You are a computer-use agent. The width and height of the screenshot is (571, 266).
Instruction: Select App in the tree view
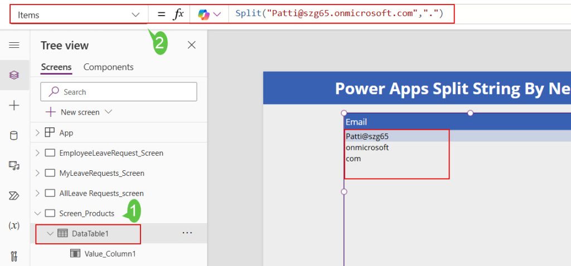[66, 133]
